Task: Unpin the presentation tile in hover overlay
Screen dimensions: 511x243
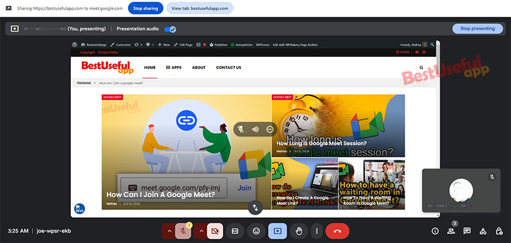Action: tap(241, 130)
